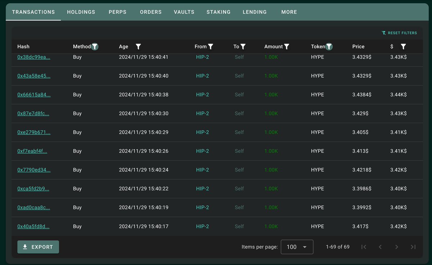Screen dimensions: 432x265
Task: Select timestamp 2024/11/29 15:40:29
Action: click(144, 132)
